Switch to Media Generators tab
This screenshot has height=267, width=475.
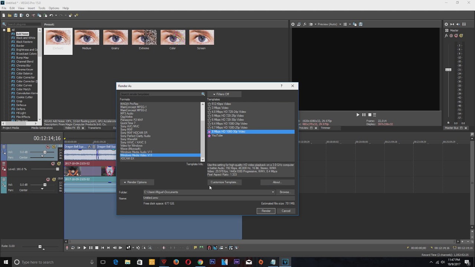pyautogui.click(x=42, y=128)
